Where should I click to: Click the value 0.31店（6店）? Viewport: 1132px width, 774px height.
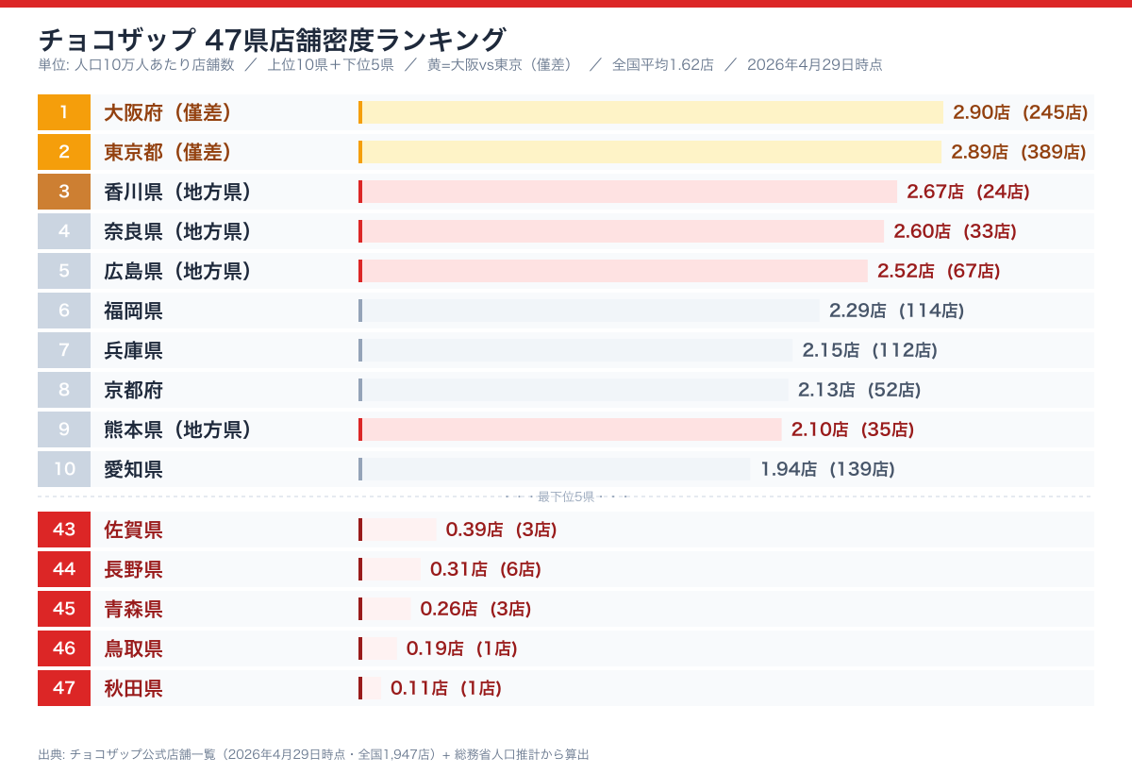pos(486,569)
